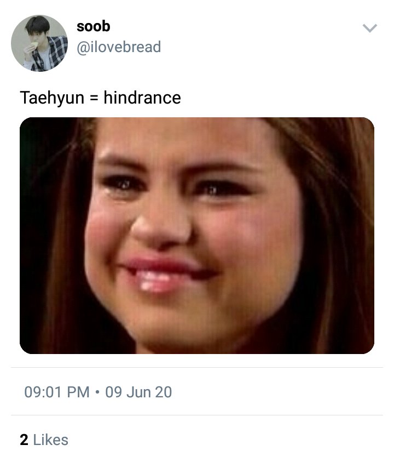Open the soob display name link
Image resolution: width=394 pixels, height=462 pixels.
pos(93,26)
